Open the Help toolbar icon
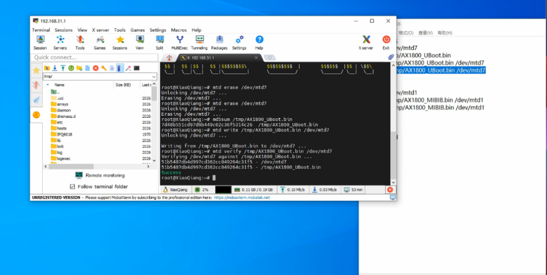Viewport: 547px width, 275px height. tap(259, 43)
